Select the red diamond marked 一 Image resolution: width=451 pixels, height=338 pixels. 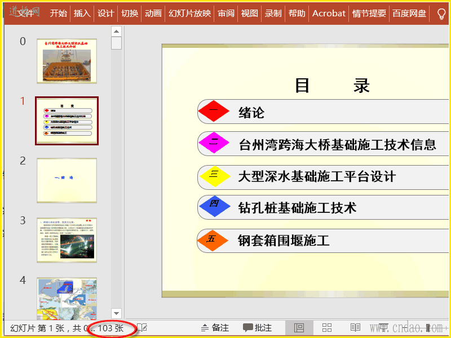(x=214, y=111)
